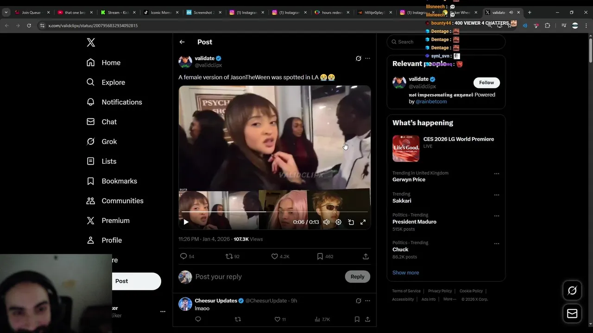Mute the video volume
Image resolution: width=593 pixels, height=333 pixels.
coord(327,222)
